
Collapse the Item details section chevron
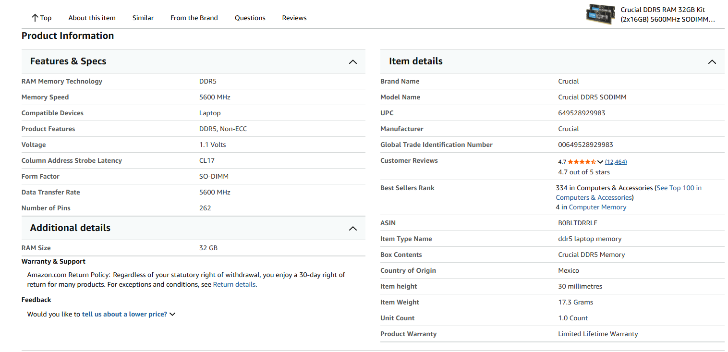[x=712, y=62]
